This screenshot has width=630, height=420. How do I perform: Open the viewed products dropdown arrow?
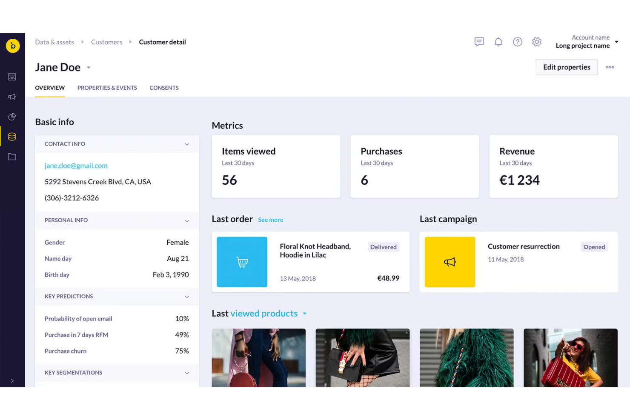click(305, 314)
